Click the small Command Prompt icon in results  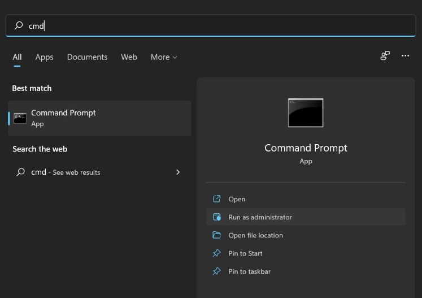pyautogui.click(x=20, y=118)
